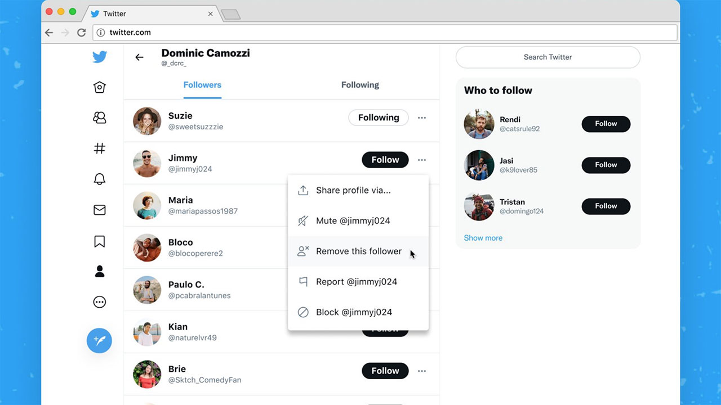Go back using the arrow beside Dominic Camozzi
Screen dimensions: 721x405
139,57
